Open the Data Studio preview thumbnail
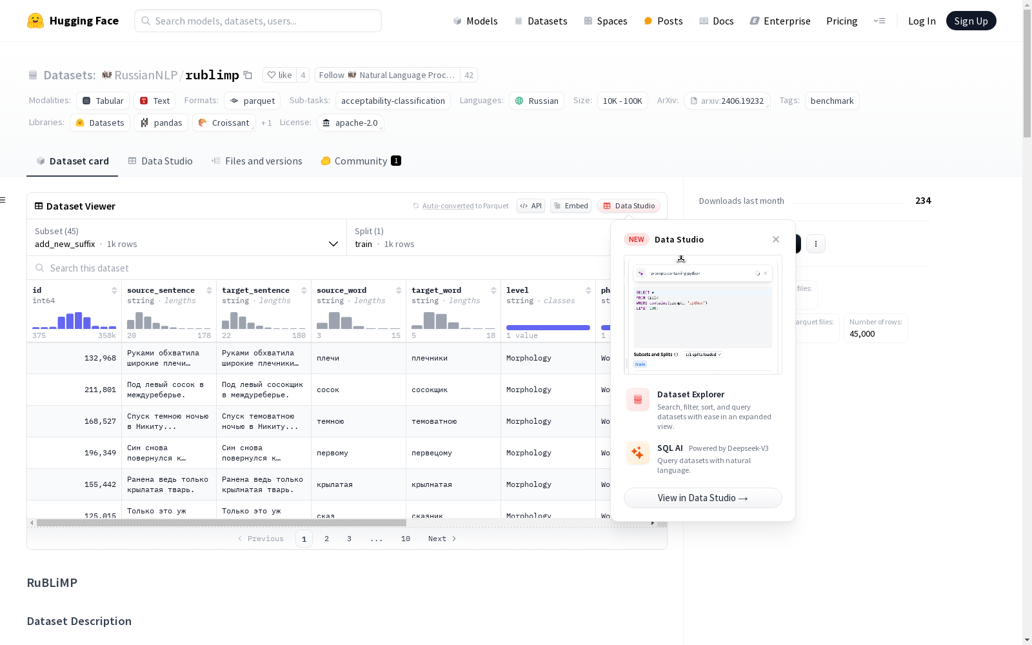This screenshot has width=1032, height=645. tap(703, 315)
